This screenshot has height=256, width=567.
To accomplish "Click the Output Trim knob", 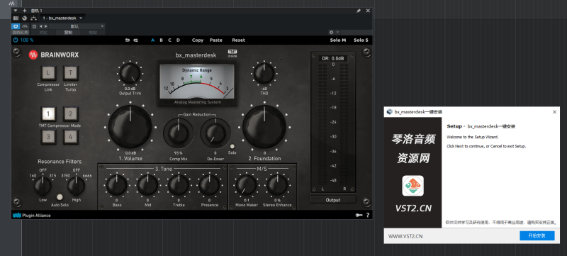I will (130, 74).
